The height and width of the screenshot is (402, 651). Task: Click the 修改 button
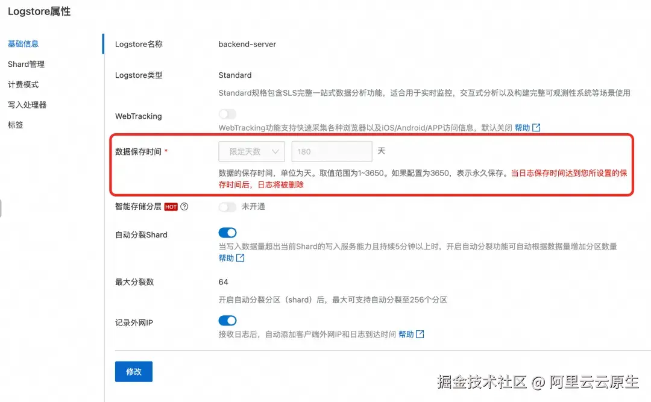tap(133, 372)
